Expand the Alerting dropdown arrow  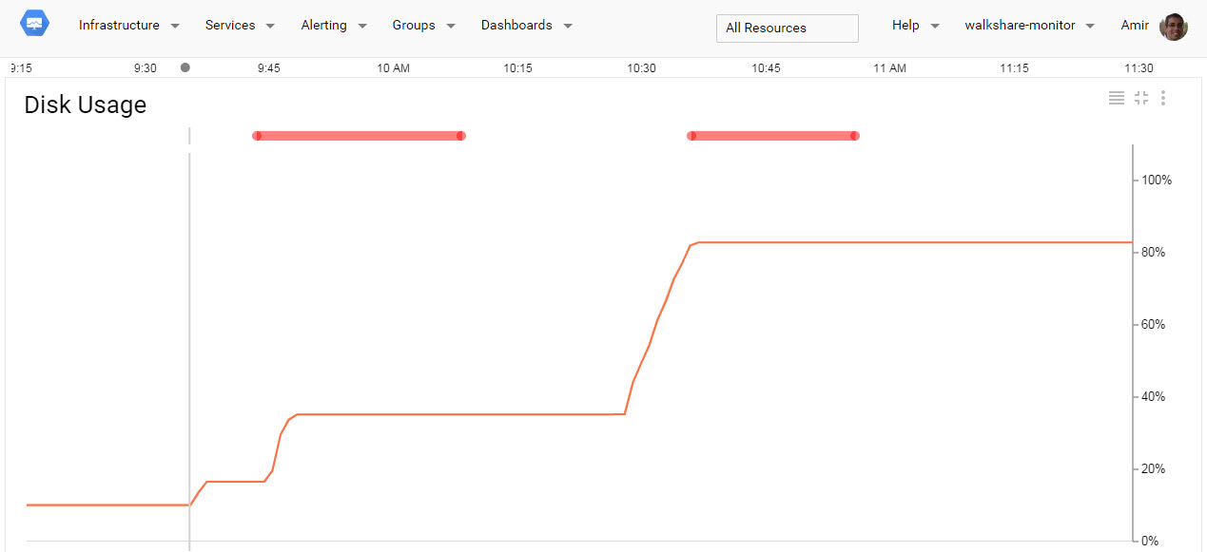coord(362,27)
